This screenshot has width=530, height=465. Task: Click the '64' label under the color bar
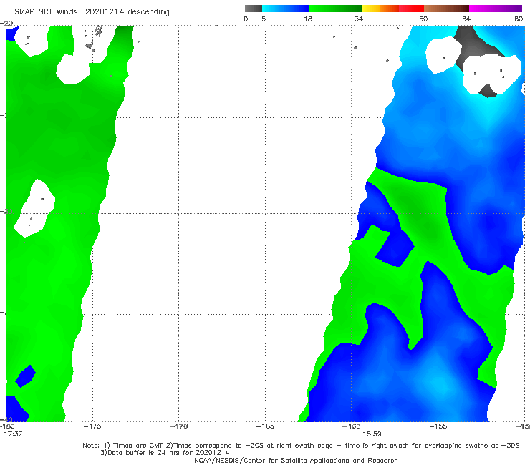point(466,19)
